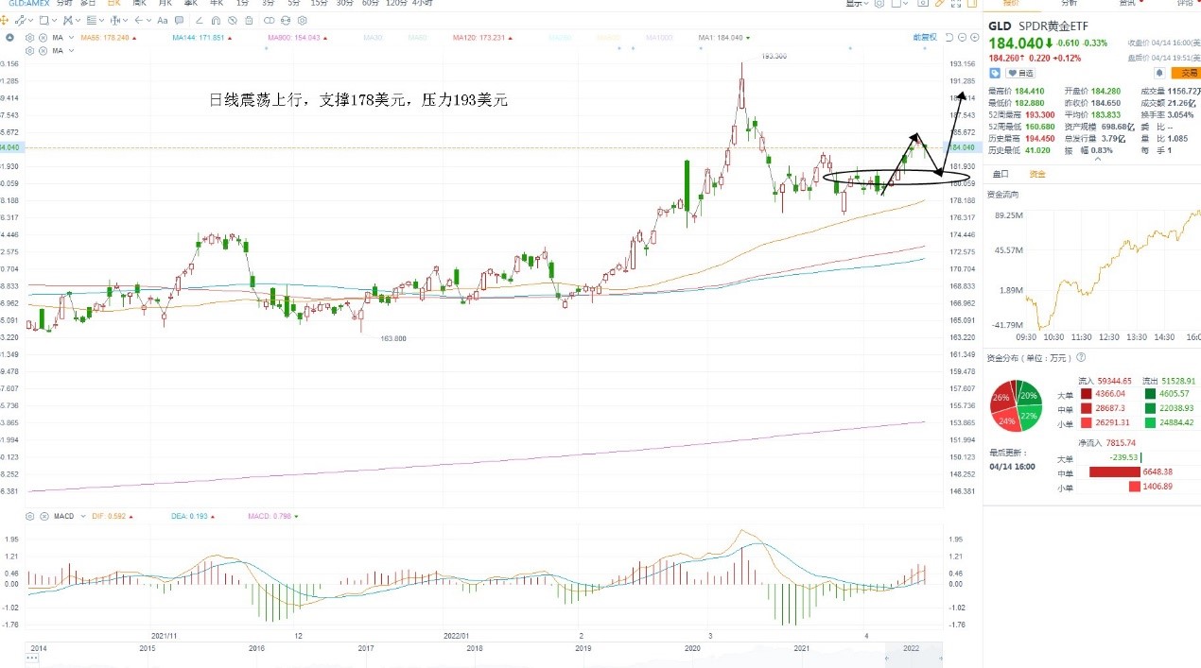
Task: Hide all drawings with the eye-slash icon
Action: 232,20
